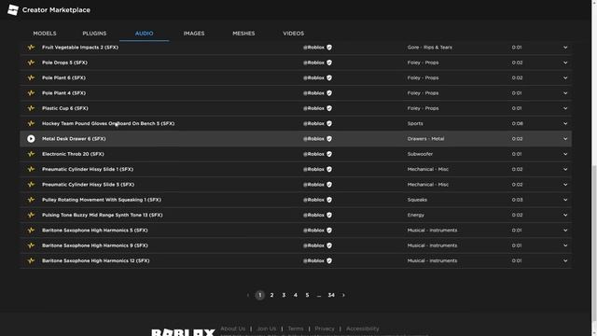
Task: Click waveform icon for Baritone Saxophone Harmonics 12
Action: [x=31, y=260]
